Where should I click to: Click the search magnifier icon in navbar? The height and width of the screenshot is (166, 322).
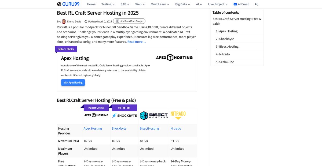tap(256, 4)
